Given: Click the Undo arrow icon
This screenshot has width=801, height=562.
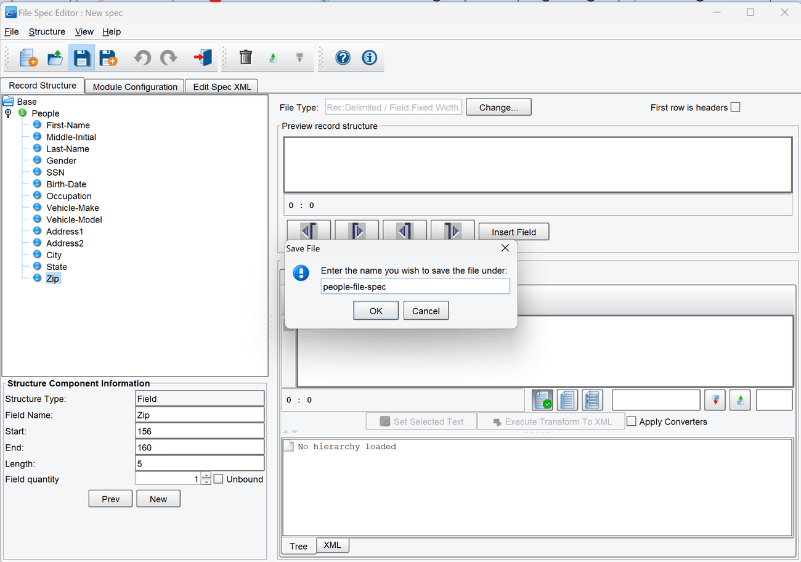Looking at the screenshot, I should tap(142, 58).
